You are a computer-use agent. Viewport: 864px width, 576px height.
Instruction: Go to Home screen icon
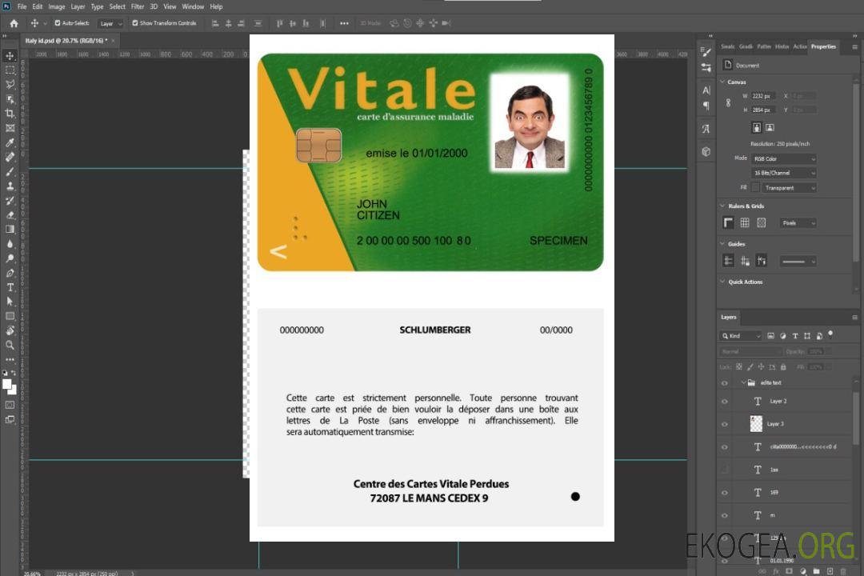(x=14, y=23)
